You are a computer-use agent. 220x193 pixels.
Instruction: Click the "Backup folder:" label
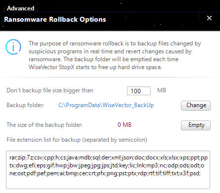[25, 105]
